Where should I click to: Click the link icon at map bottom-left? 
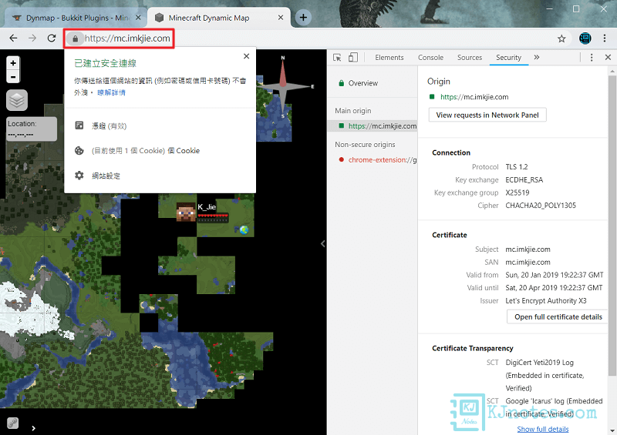pyautogui.click(x=12, y=423)
